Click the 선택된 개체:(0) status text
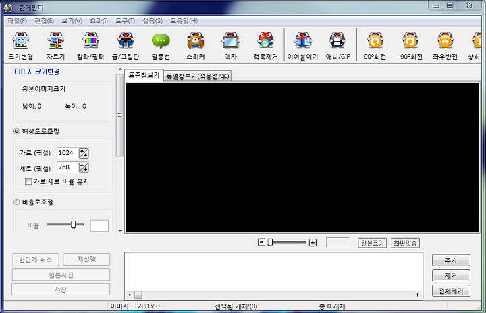Viewport: 486px width, 313px height. click(x=236, y=306)
